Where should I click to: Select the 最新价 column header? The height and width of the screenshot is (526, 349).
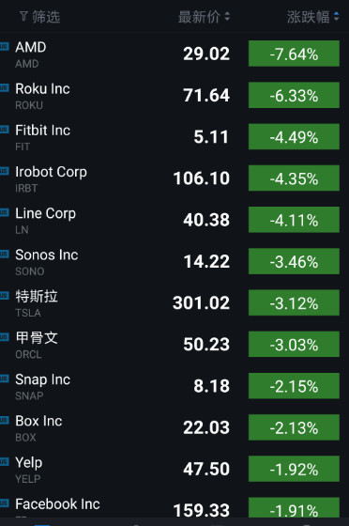(199, 17)
